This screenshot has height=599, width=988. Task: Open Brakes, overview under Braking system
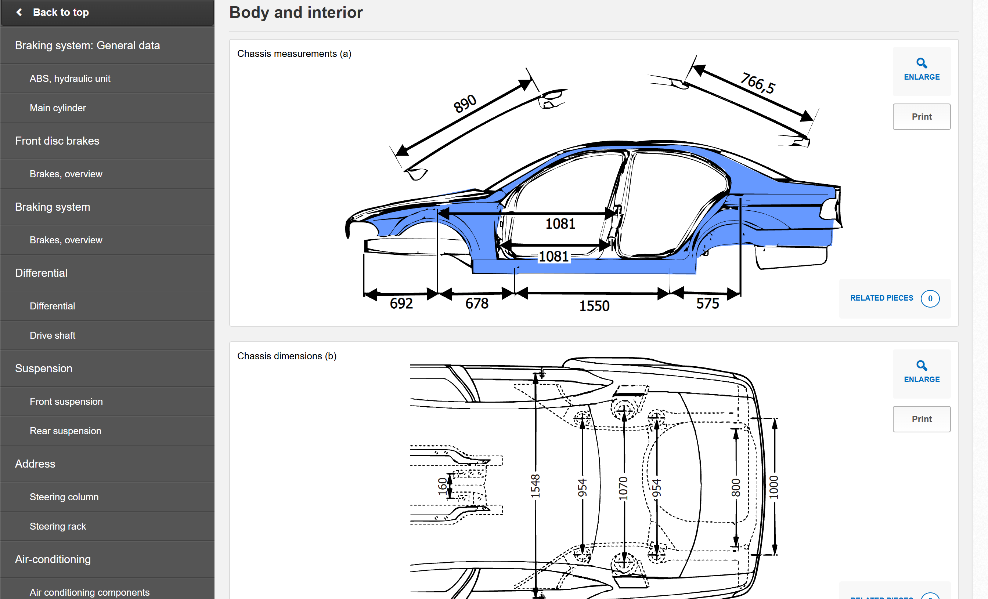(108, 240)
